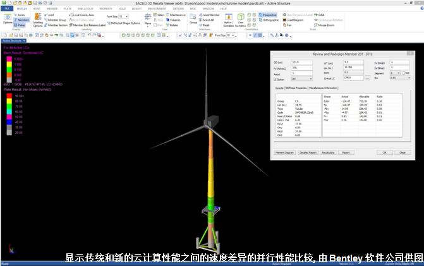Expand the Plane button dropdown arrow

[x=148, y=27]
